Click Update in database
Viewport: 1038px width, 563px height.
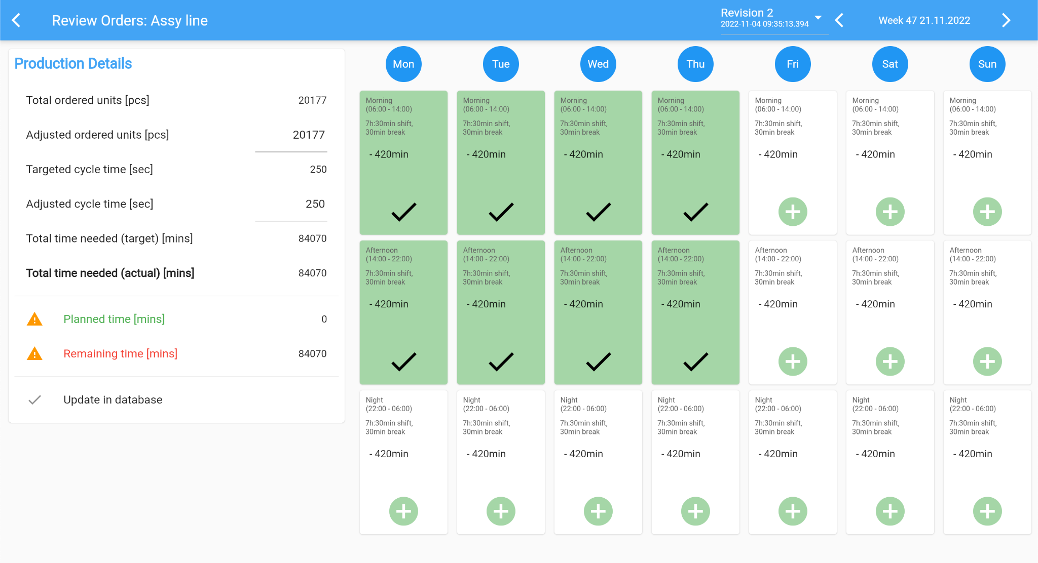[113, 400]
